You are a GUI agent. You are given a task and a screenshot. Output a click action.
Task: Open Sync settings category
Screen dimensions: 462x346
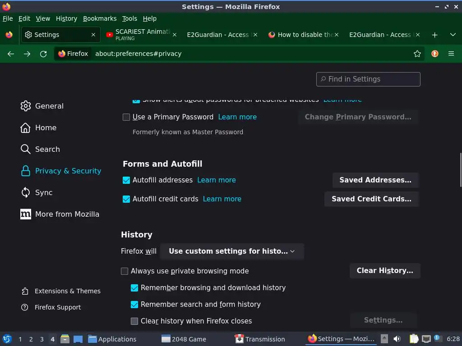[x=37, y=192]
